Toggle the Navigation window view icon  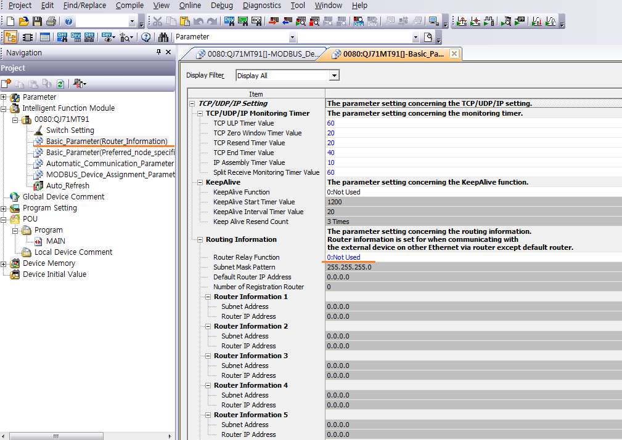pos(10,37)
